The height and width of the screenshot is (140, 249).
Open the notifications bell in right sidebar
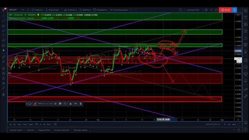click(x=245, y=81)
